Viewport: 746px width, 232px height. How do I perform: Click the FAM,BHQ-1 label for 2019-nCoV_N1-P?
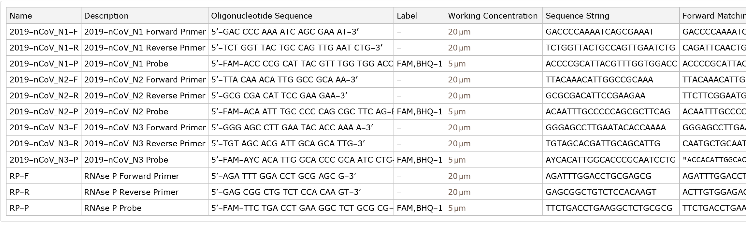[420, 64]
